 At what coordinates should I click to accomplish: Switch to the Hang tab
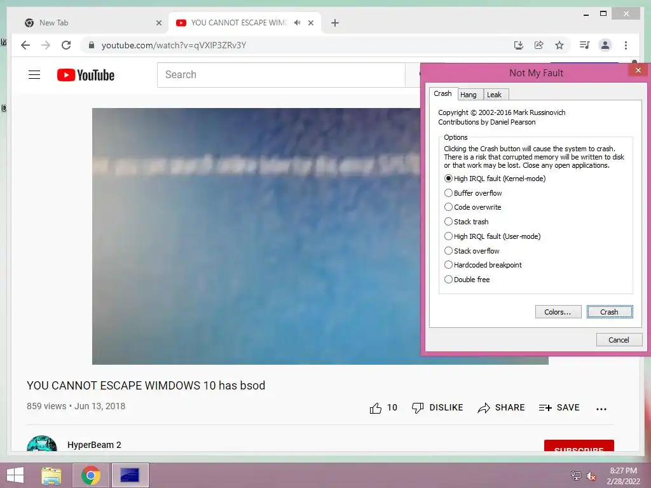[469, 95]
